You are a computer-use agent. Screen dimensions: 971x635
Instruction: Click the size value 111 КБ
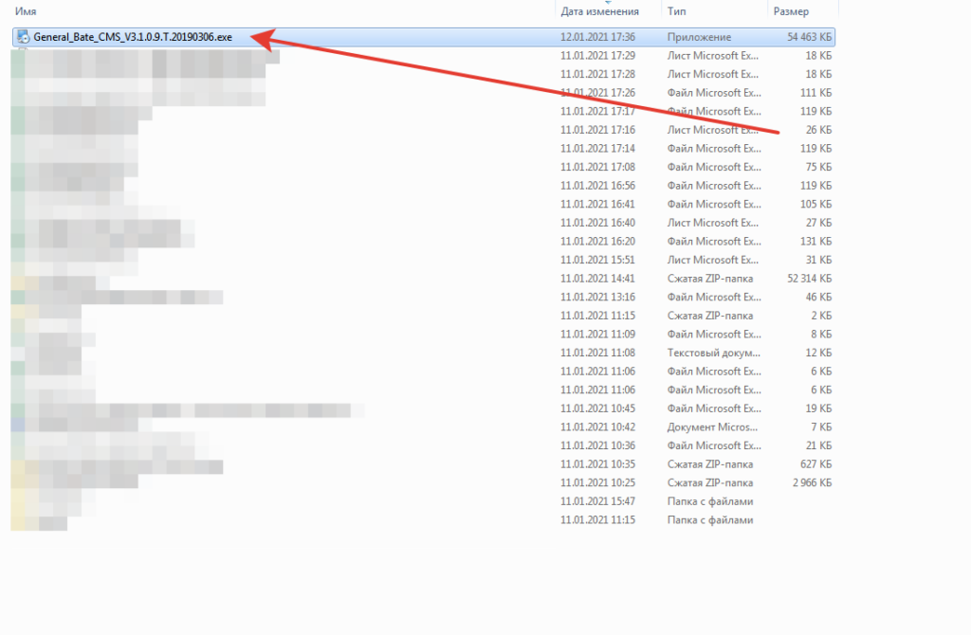click(x=815, y=93)
